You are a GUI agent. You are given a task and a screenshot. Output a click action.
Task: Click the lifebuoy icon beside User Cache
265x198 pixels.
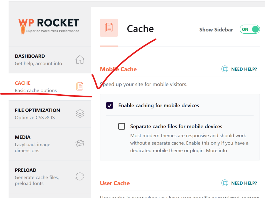(x=225, y=183)
